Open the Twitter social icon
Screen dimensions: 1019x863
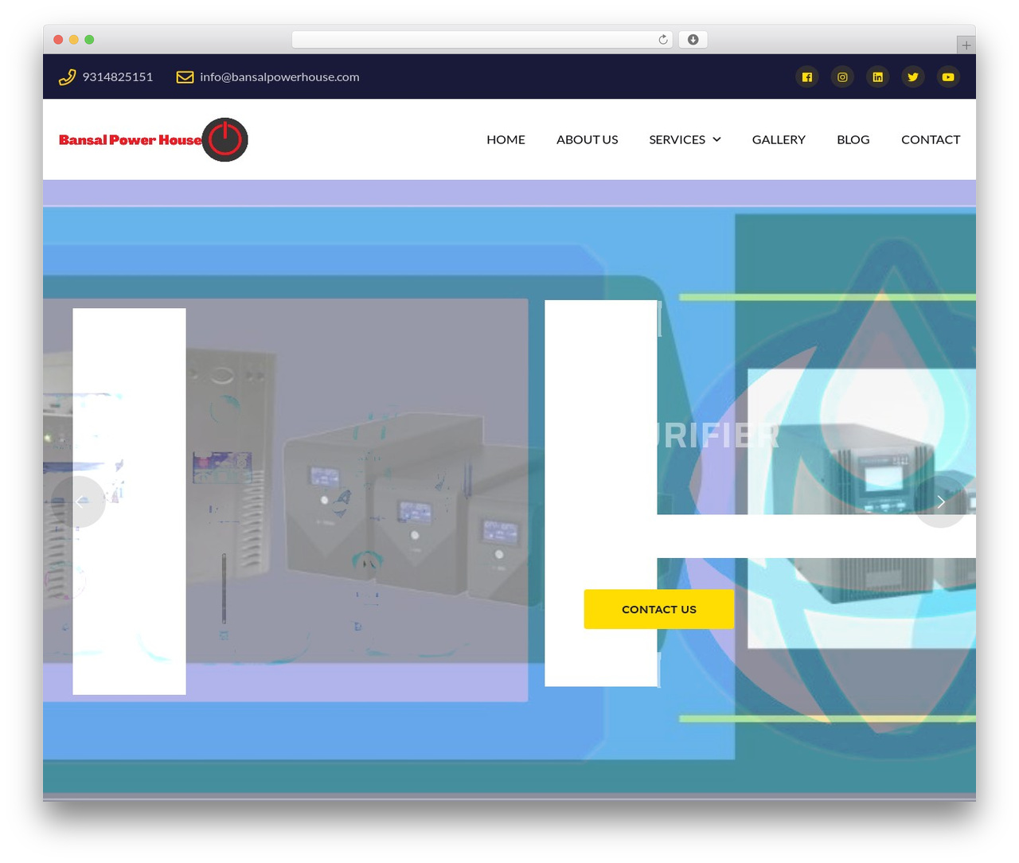(913, 77)
